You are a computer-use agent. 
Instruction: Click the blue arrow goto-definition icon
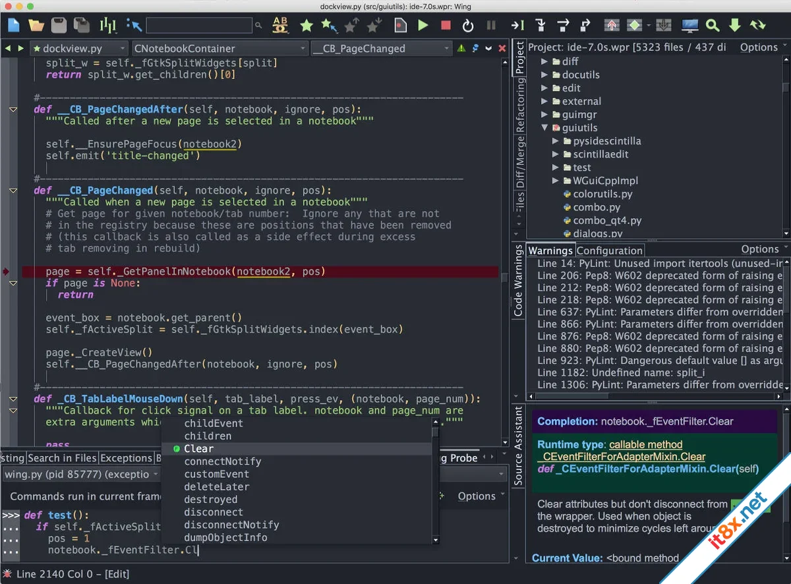click(x=134, y=26)
